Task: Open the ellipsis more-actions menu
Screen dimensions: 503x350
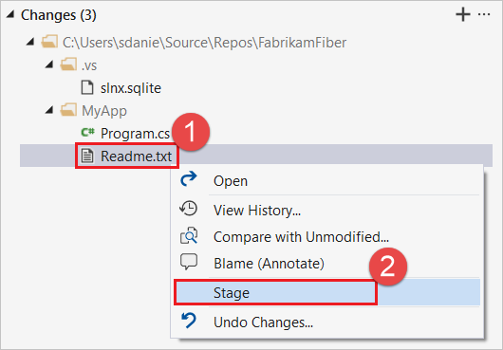Action: [x=484, y=15]
